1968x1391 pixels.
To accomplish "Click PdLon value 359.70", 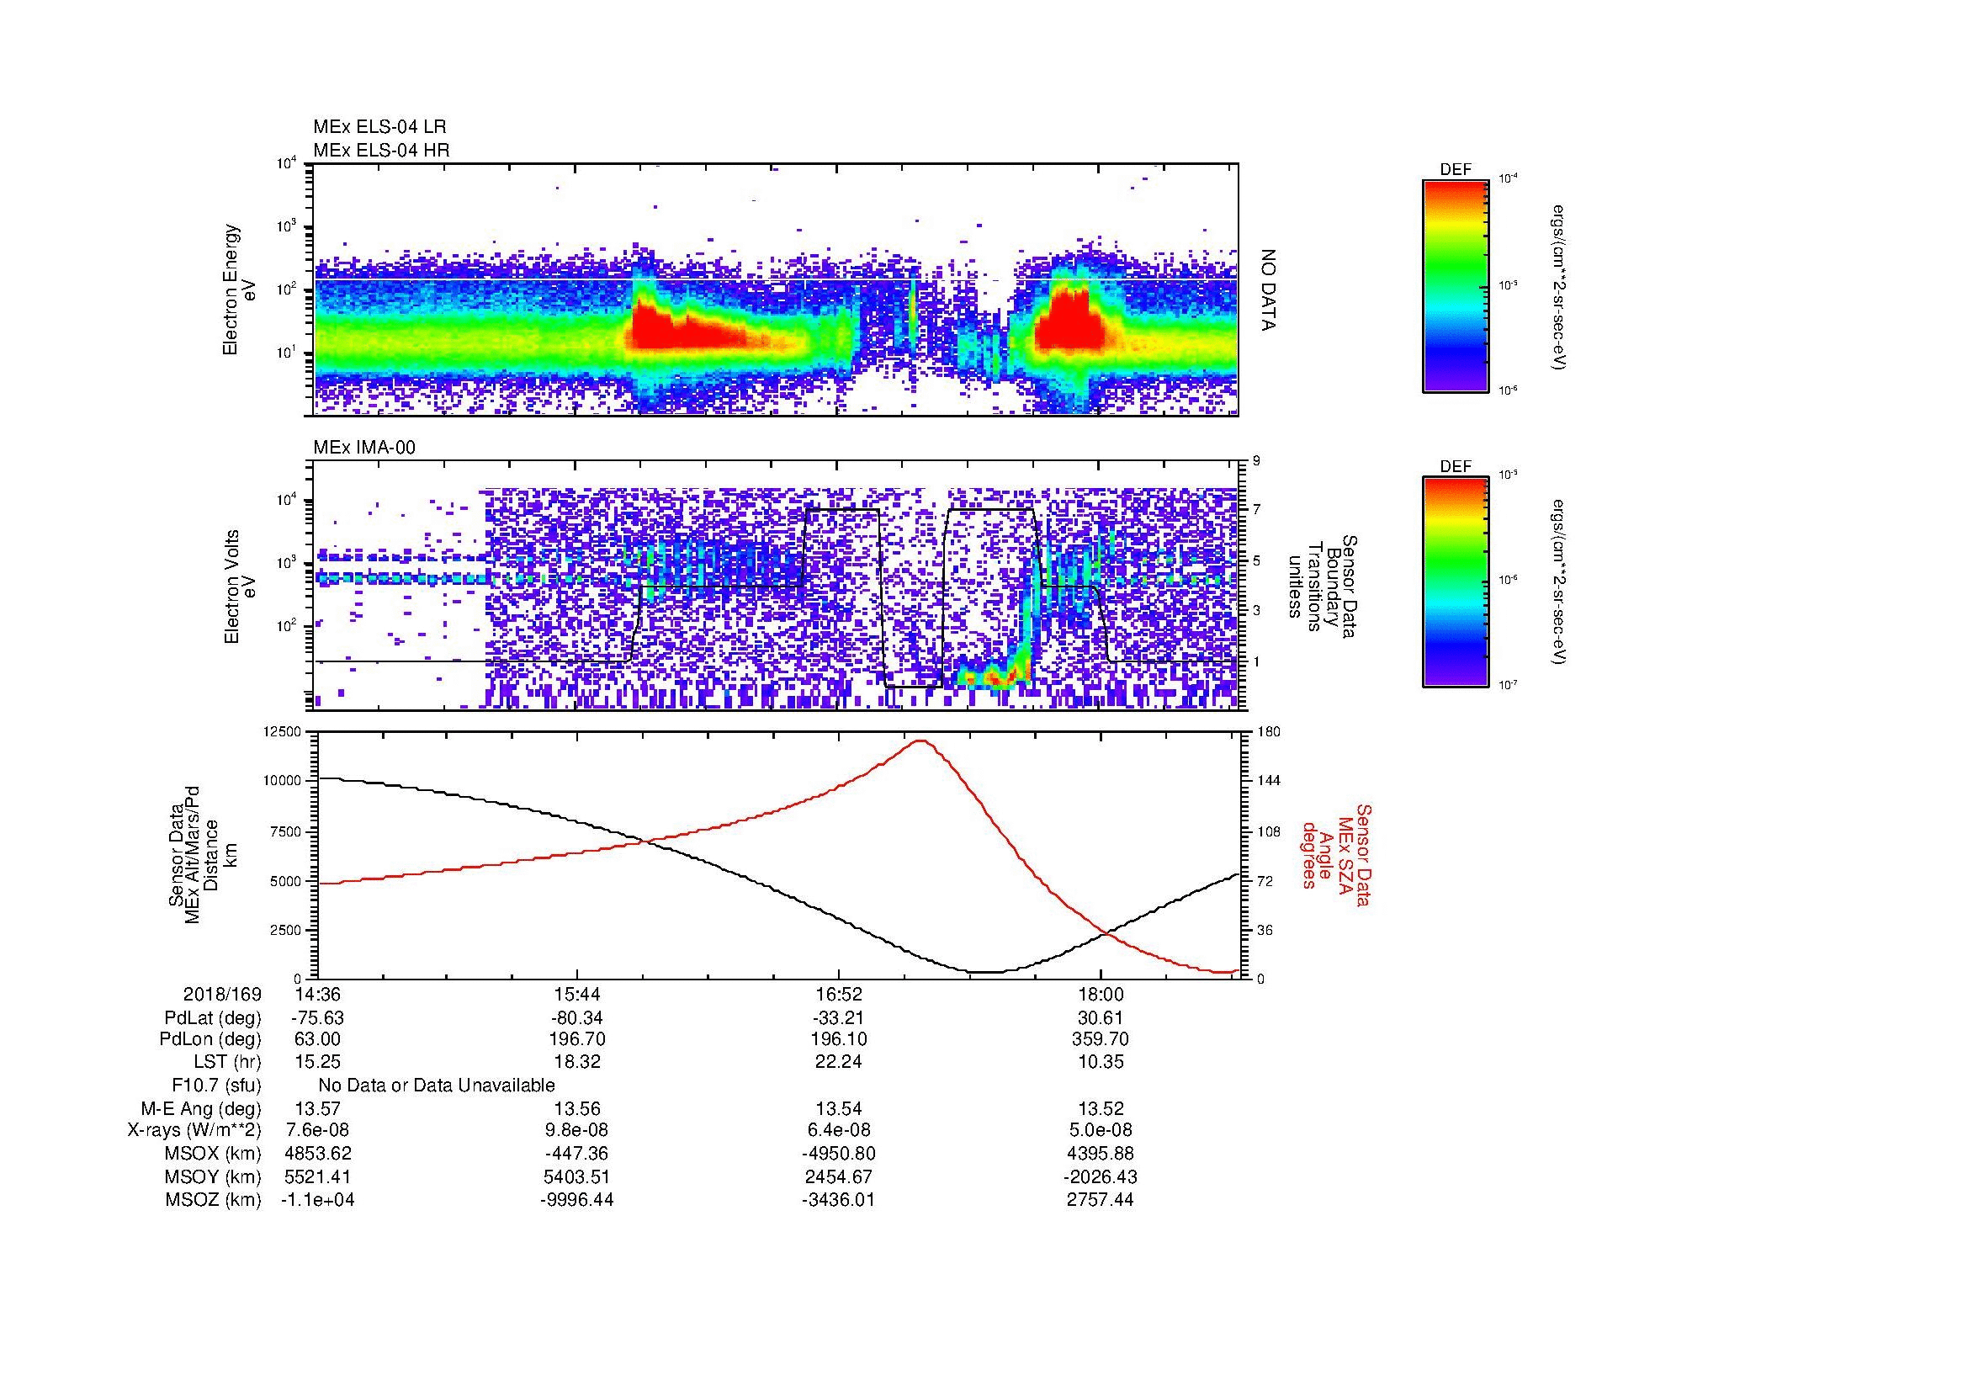I will [1101, 1039].
